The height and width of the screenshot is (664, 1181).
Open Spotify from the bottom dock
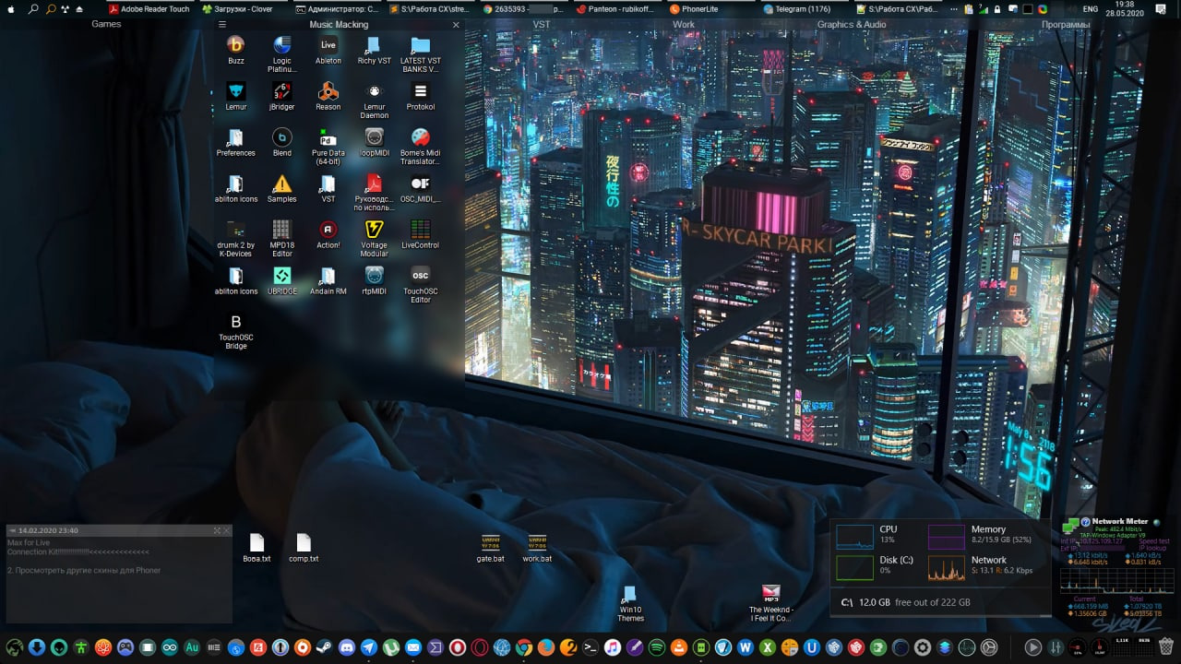[656, 647]
